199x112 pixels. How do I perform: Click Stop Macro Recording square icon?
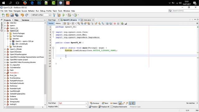118,24
